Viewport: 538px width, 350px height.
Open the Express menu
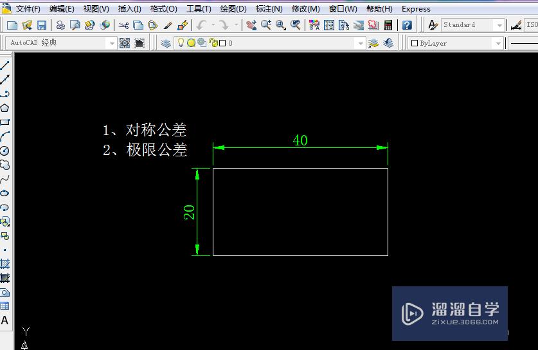click(x=416, y=9)
